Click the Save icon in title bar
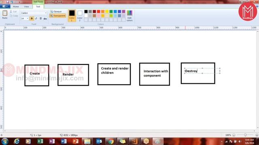Screen dimensions: 259x145 click(8, 2)
